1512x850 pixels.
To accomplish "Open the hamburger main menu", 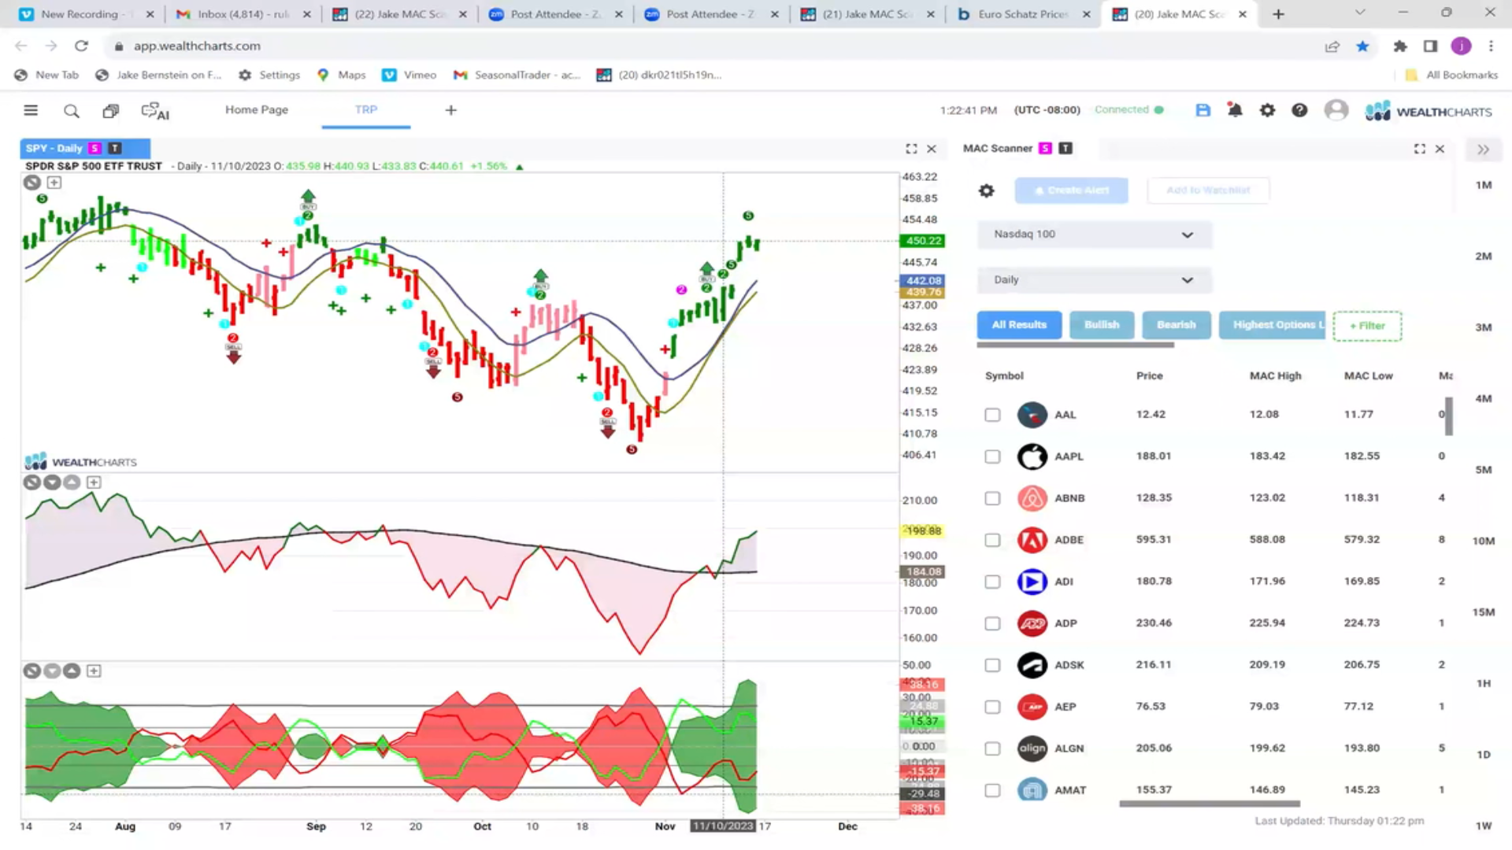I will click(31, 110).
